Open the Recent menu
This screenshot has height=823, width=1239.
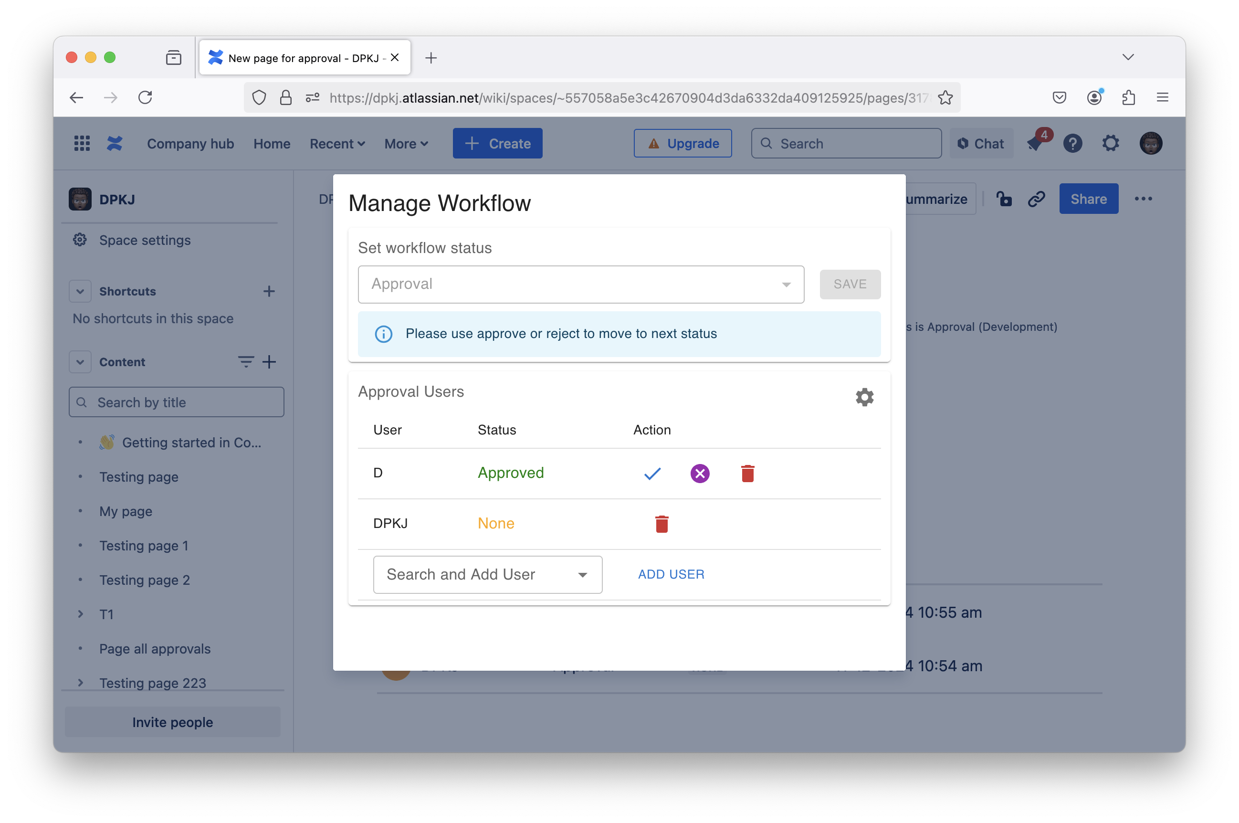point(337,144)
